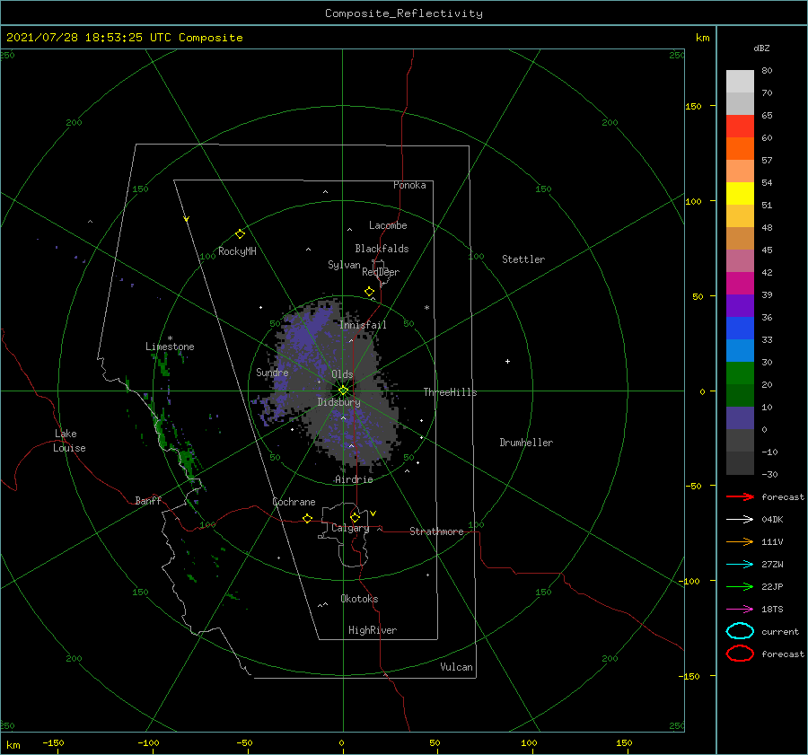Screen dimensions: 808x755
Task: Click asterisk marker above Limestone label
Action: point(170,338)
